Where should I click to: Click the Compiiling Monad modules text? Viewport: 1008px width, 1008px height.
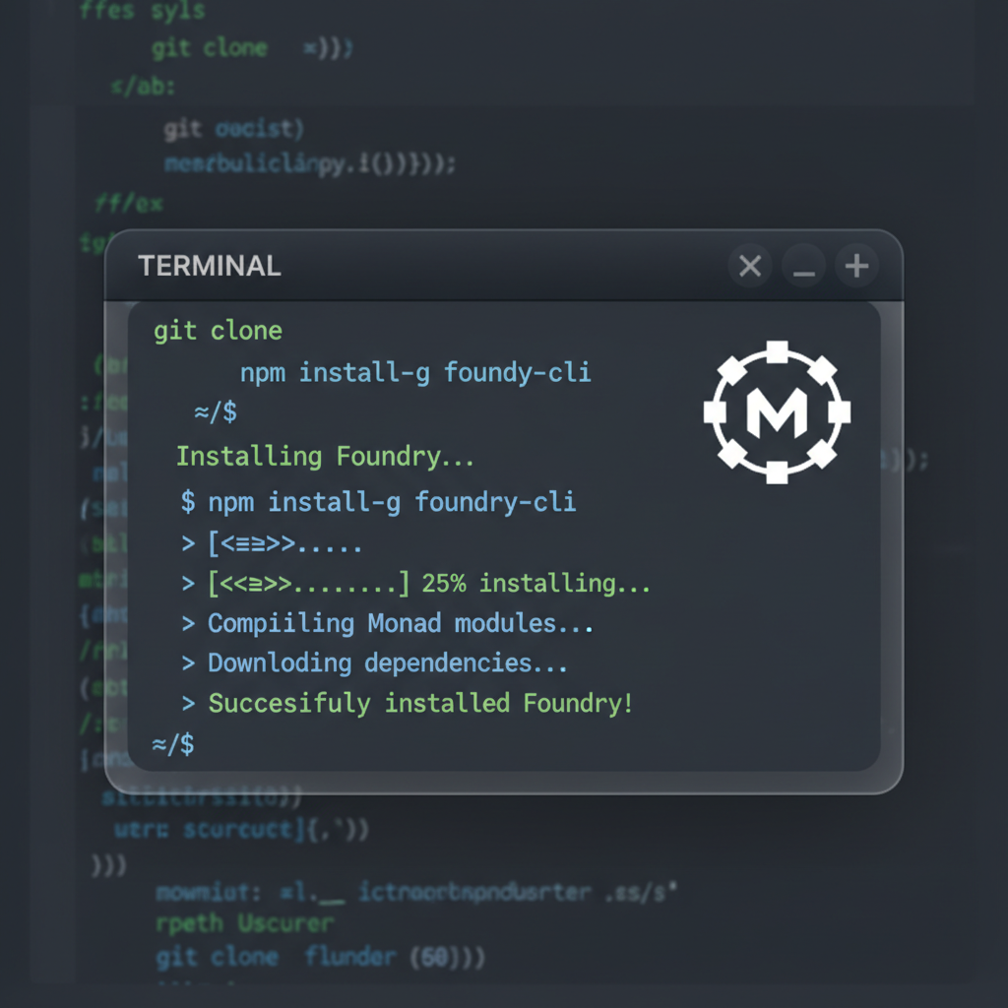(x=399, y=622)
